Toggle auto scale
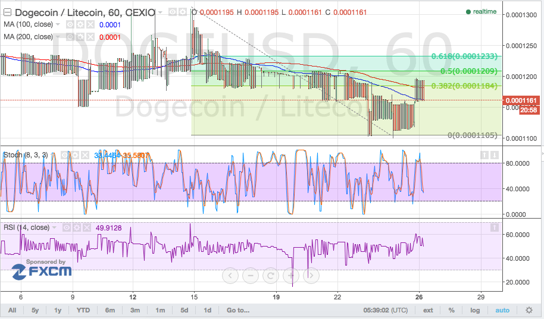544x319 pixels. pos(502,310)
